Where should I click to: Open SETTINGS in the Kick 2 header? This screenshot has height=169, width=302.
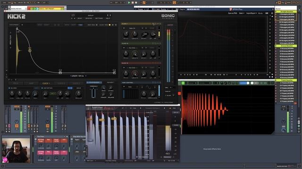[x=99, y=18]
